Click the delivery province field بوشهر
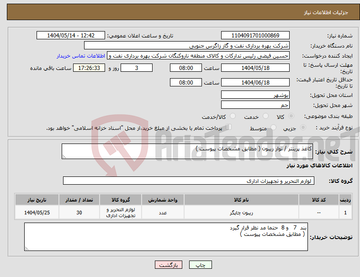 tap(255, 95)
